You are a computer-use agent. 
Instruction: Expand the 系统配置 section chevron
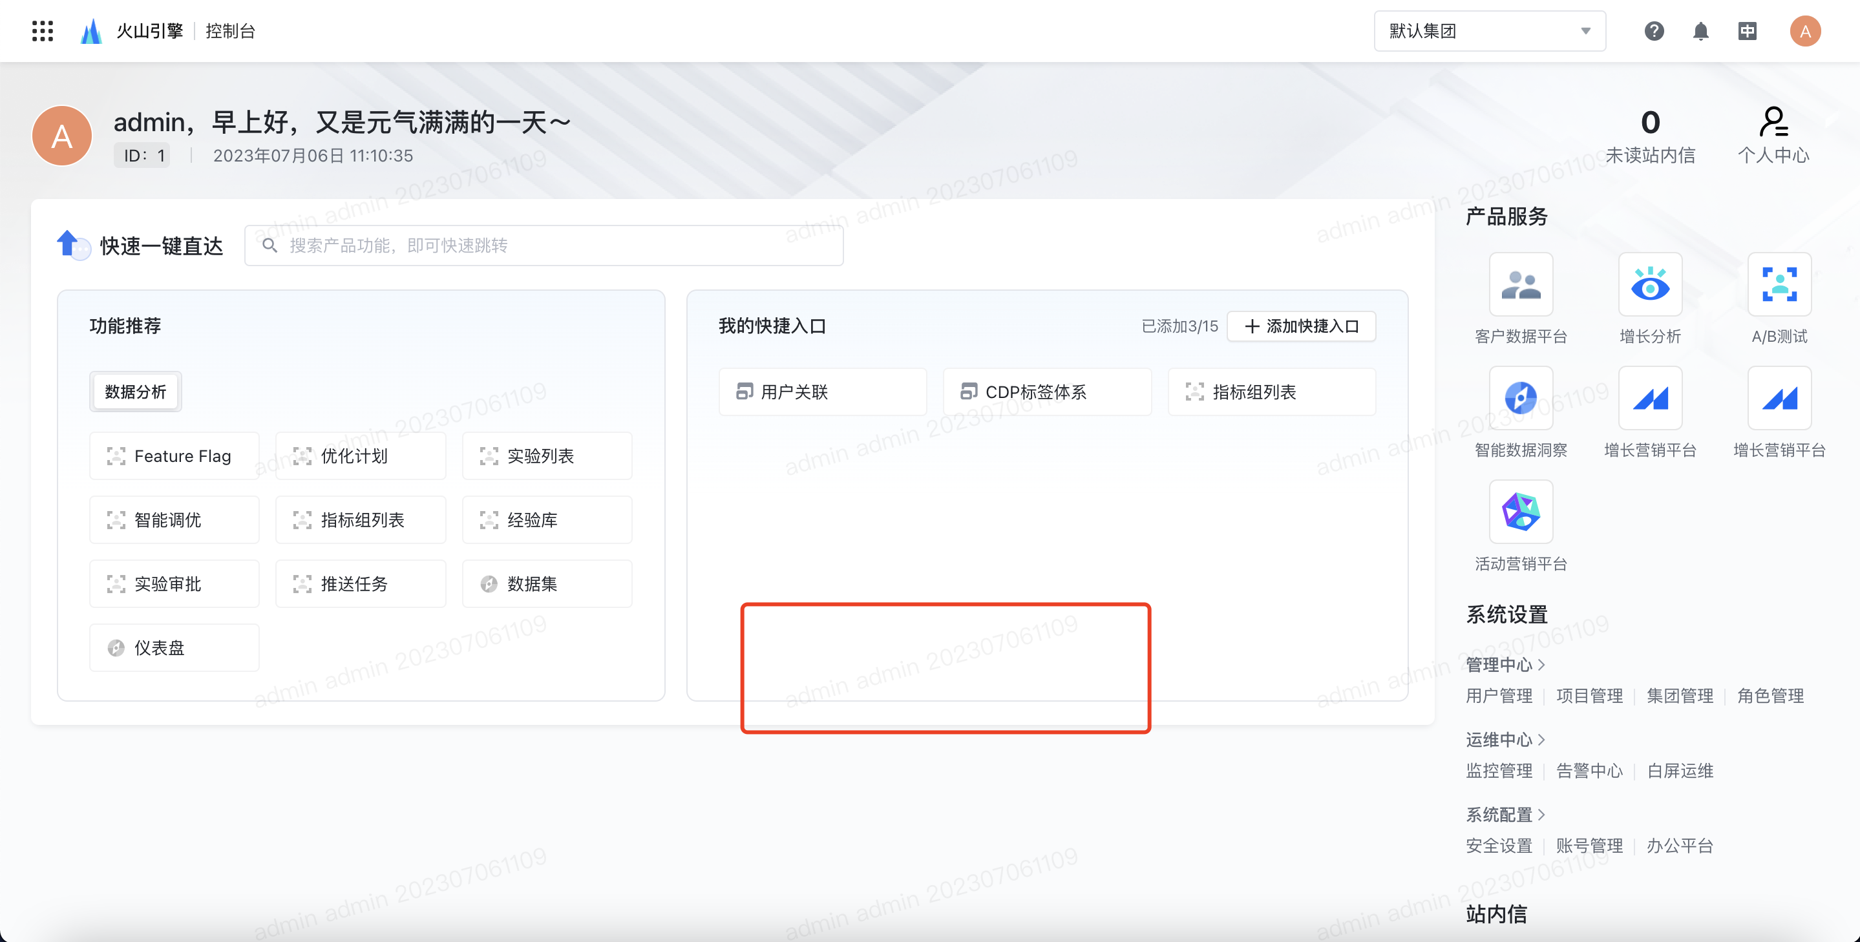point(1541,814)
